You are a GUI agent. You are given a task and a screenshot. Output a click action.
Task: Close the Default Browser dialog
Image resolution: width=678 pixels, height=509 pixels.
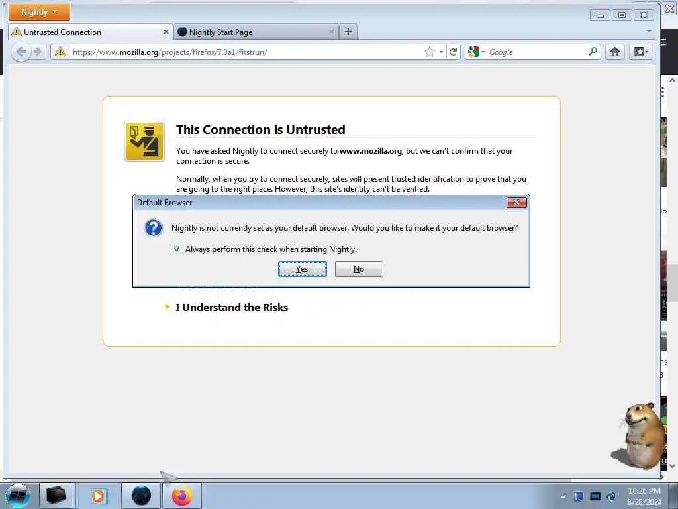click(x=516, y=203)
